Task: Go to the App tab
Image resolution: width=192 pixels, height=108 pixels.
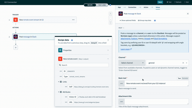Action: [119, 7]
